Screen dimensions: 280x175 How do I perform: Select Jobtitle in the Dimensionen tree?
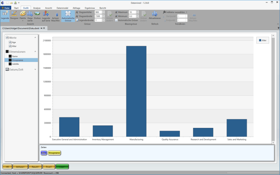(15, 64)
